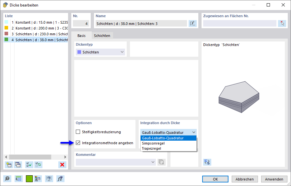Click the Zugewiesen an Flächen Nr. field
The width and height of the screenshot is (291, 186).
pos(239,24)
